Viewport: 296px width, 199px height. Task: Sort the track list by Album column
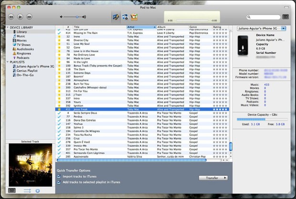tap(172, 27)
